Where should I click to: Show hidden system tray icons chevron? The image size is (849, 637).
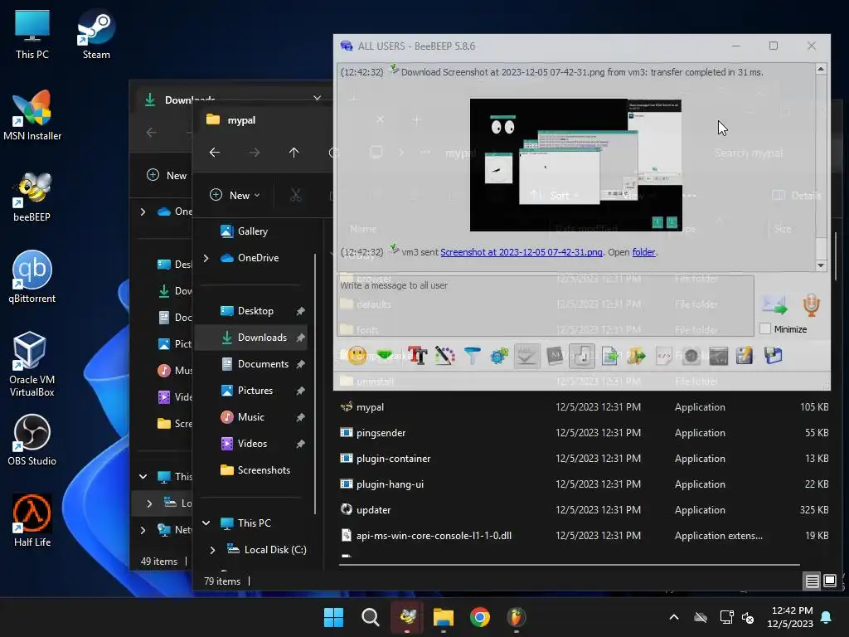tap(673, 617)
